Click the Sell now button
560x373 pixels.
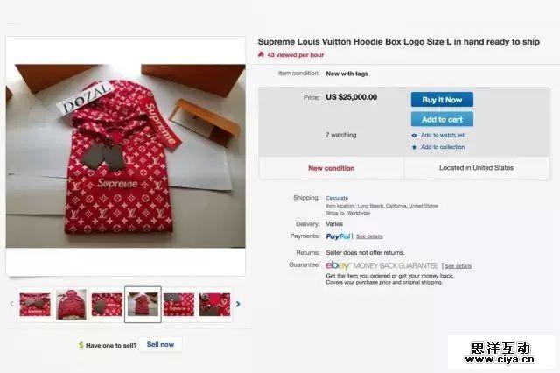160,344
